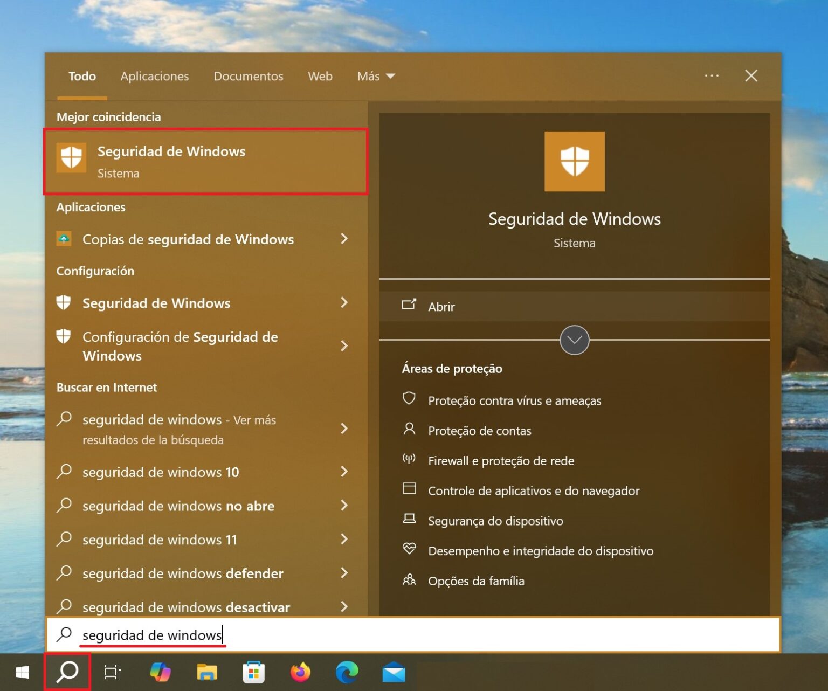Screen dimensions: 828x691
Task: Collapse details with the round chevron button
Action: [x=575, y=340]
